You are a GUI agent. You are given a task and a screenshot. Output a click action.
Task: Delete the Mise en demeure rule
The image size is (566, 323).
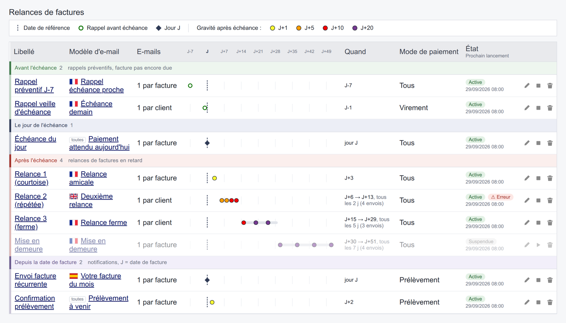550,245
